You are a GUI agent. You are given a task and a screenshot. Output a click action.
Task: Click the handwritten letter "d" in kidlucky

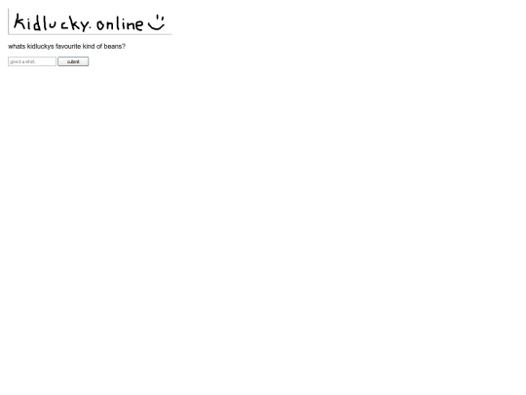[x=37, y=22]
